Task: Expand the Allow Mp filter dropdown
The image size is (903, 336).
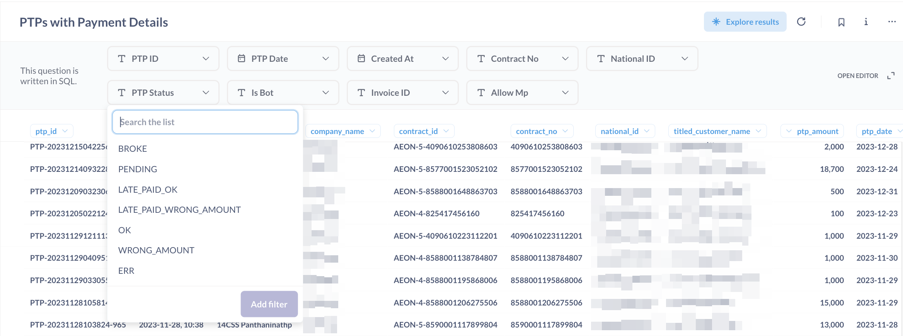Action: coord(522,93)
